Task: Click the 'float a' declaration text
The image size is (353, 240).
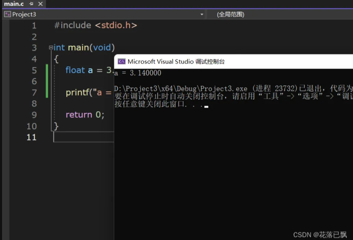Action: tap(79, 70)
